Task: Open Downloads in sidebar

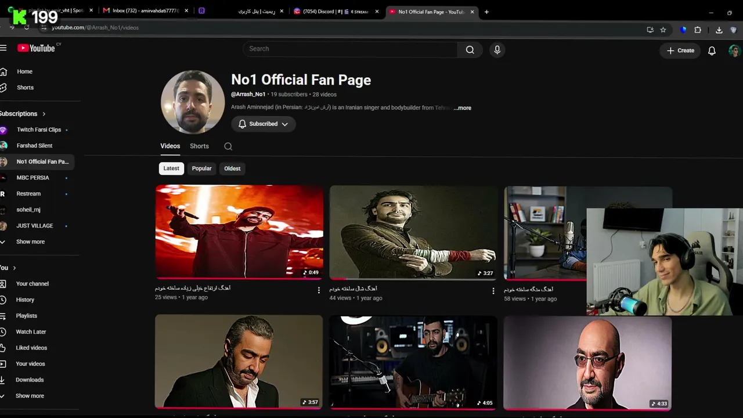Action: click(30, 380)
